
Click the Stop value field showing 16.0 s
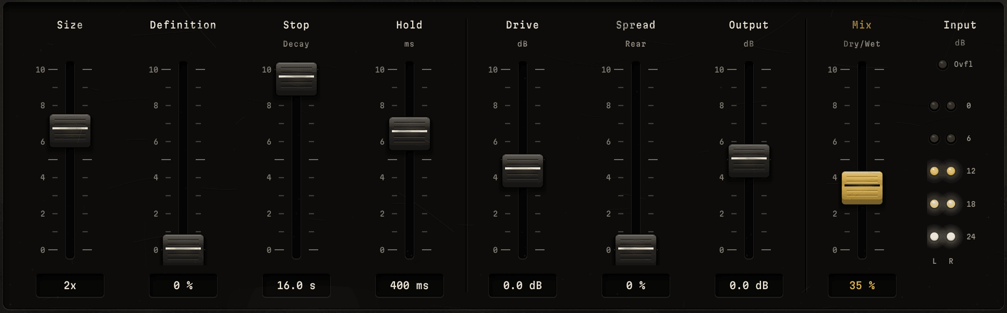[296, 286]
